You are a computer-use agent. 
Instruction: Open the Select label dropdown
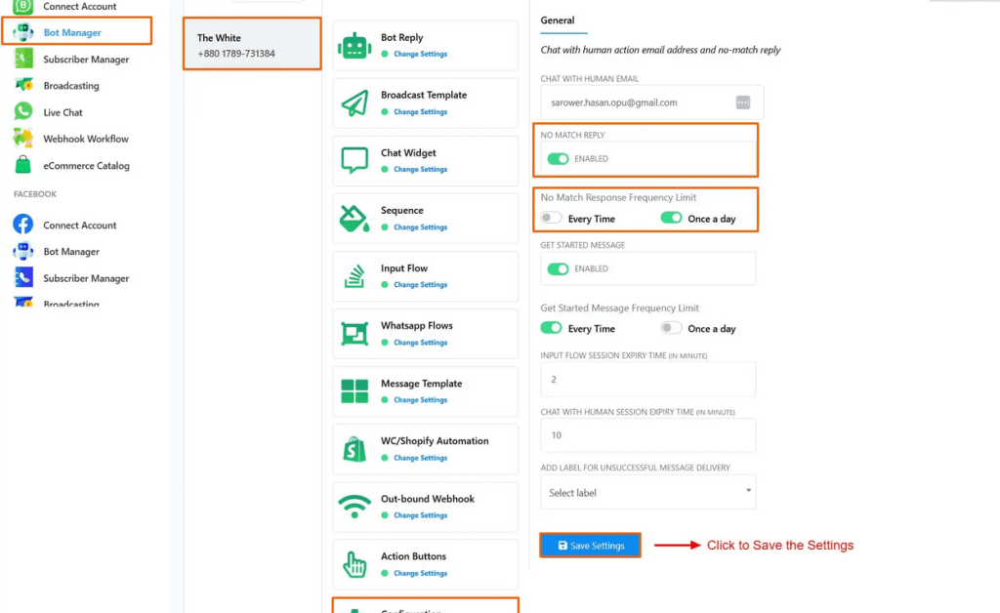coord(648,493)
